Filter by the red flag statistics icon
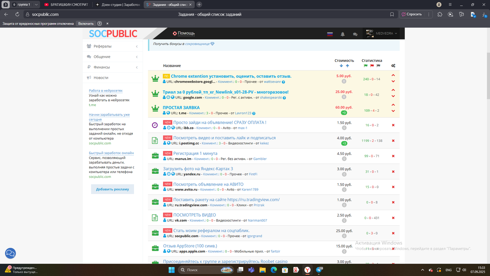The width and height of the screenshot is (490, 276). tap(372, 65)
